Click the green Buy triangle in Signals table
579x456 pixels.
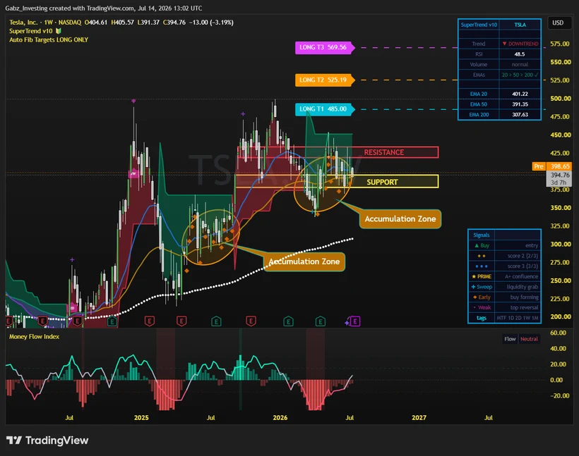coord(477,245)
